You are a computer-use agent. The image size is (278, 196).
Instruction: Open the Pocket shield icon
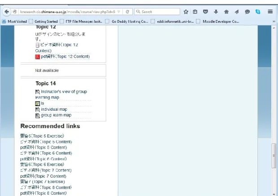point(205,12)
